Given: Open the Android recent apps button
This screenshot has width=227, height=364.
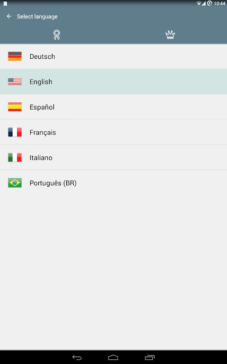Looking at the screenshot, I should point(149,357).
